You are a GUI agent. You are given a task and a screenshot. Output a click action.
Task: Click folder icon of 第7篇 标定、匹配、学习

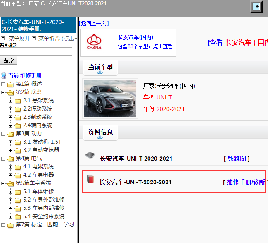10,225
